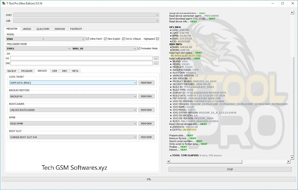Switch to the IMEI tab
This screenshot has width=298, height=190.
[65, 71]
